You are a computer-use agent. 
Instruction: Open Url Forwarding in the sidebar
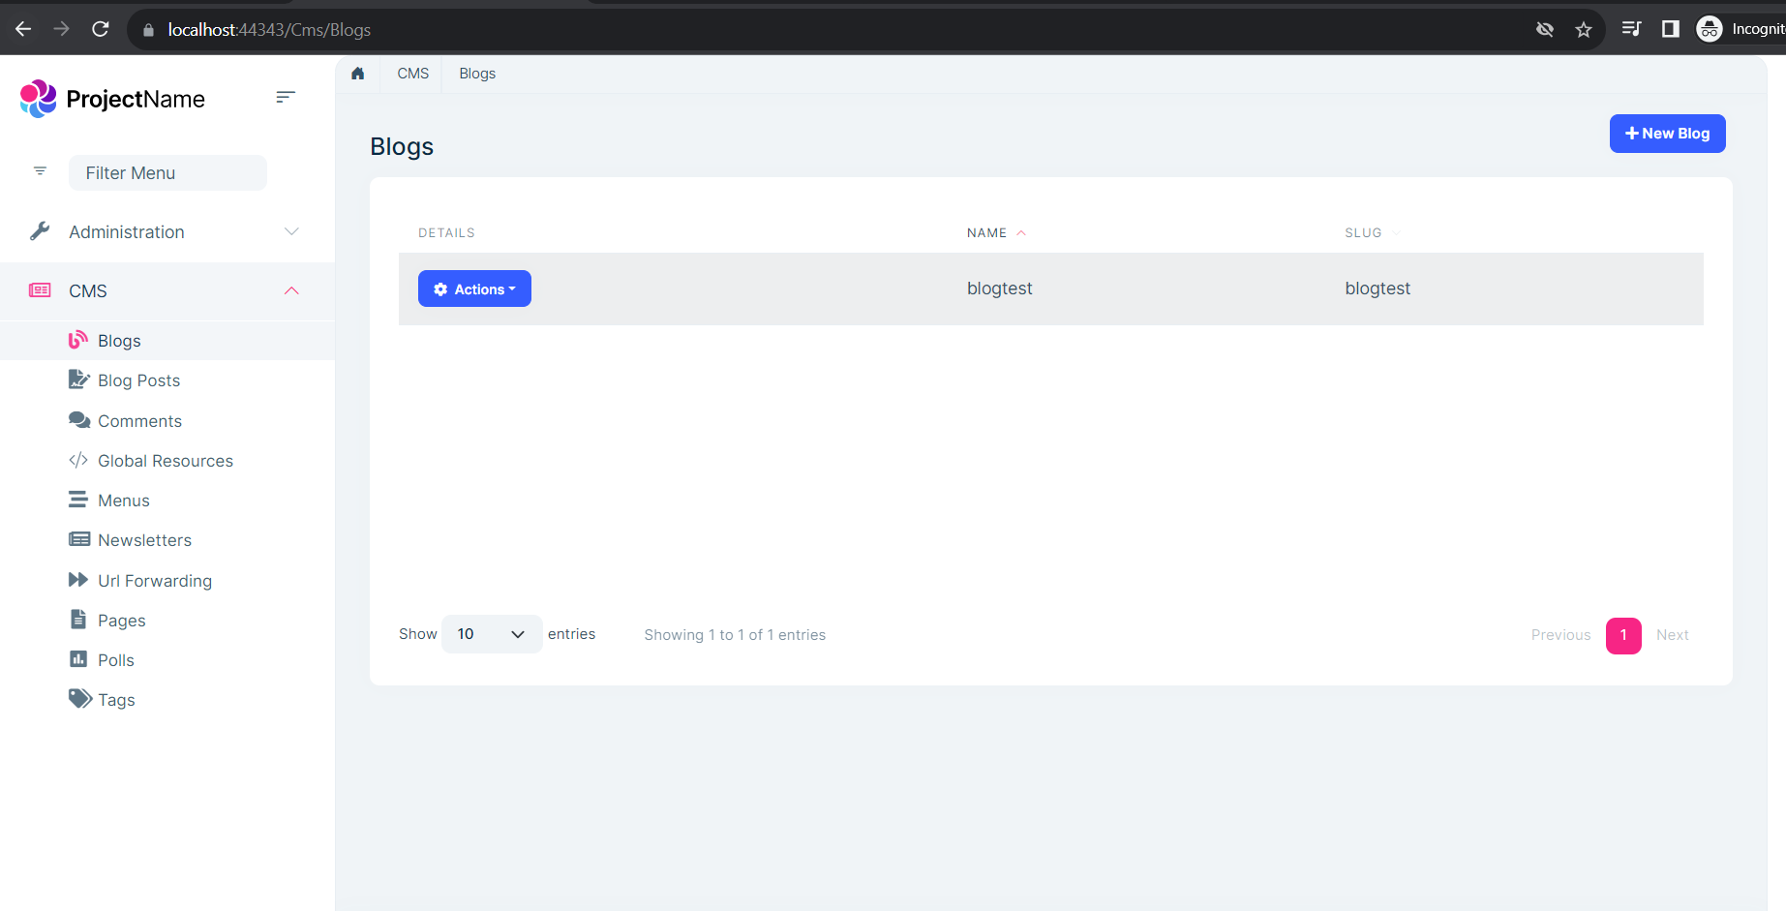click(x=155, y=581)
